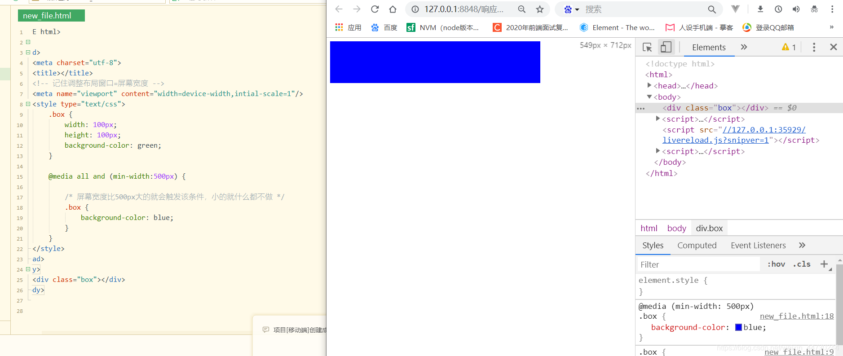
Task: Click the blue box on the page
Action: [x=435, y=62]
